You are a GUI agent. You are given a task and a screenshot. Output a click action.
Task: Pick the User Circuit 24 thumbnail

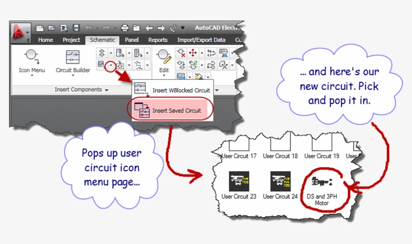[x=280, y=181]
